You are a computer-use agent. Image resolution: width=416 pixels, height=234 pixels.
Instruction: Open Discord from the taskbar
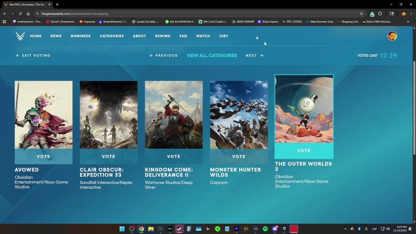click(275, 229)
